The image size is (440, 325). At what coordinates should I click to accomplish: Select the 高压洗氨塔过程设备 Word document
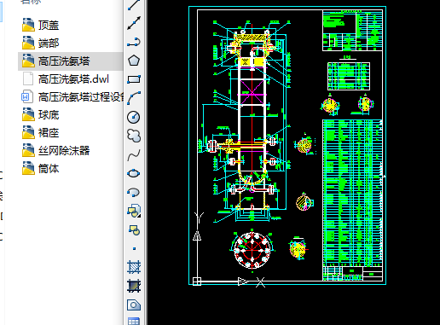pyautogui.click(x=72, y=97)
